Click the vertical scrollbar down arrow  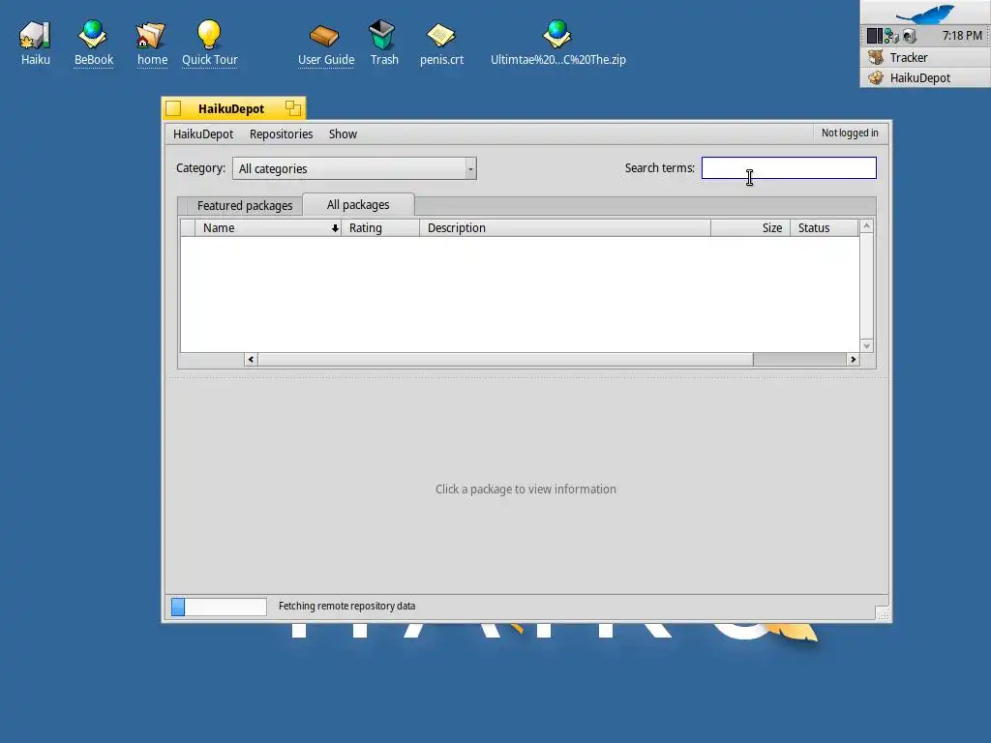tap(866, 345)
